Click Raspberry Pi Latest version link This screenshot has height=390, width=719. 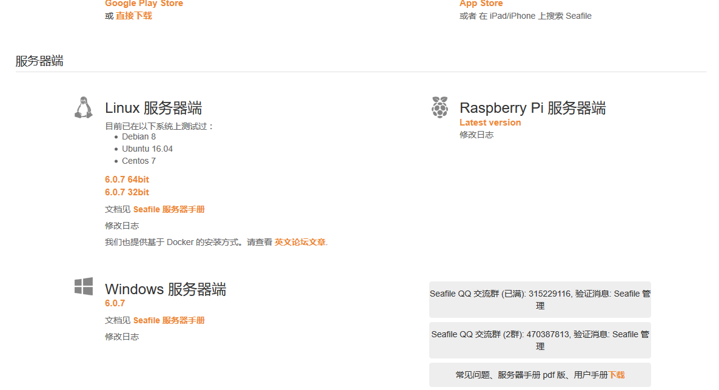[x=490, y=123]
